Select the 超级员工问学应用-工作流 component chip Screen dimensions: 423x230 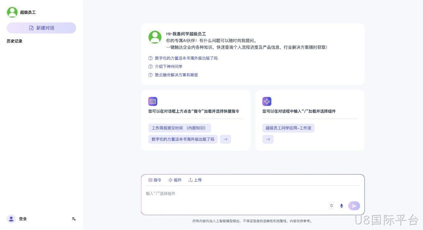point(288,128)
